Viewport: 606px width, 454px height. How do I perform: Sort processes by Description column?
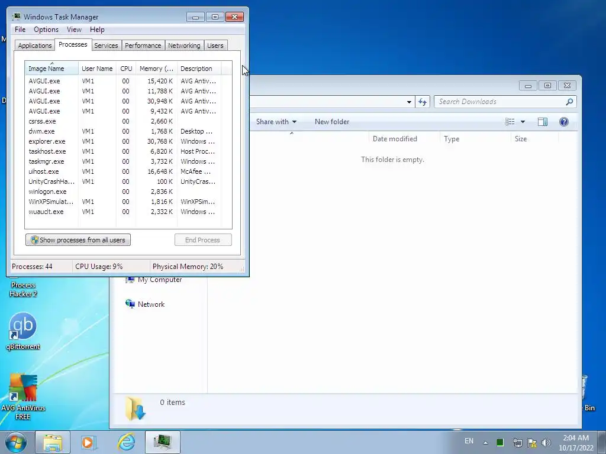[x=199, y=69]
